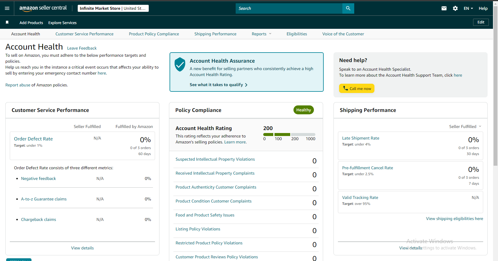
Task: Click the Leave Feedback link
Action: pyautogui.click(x=82, y=48)
